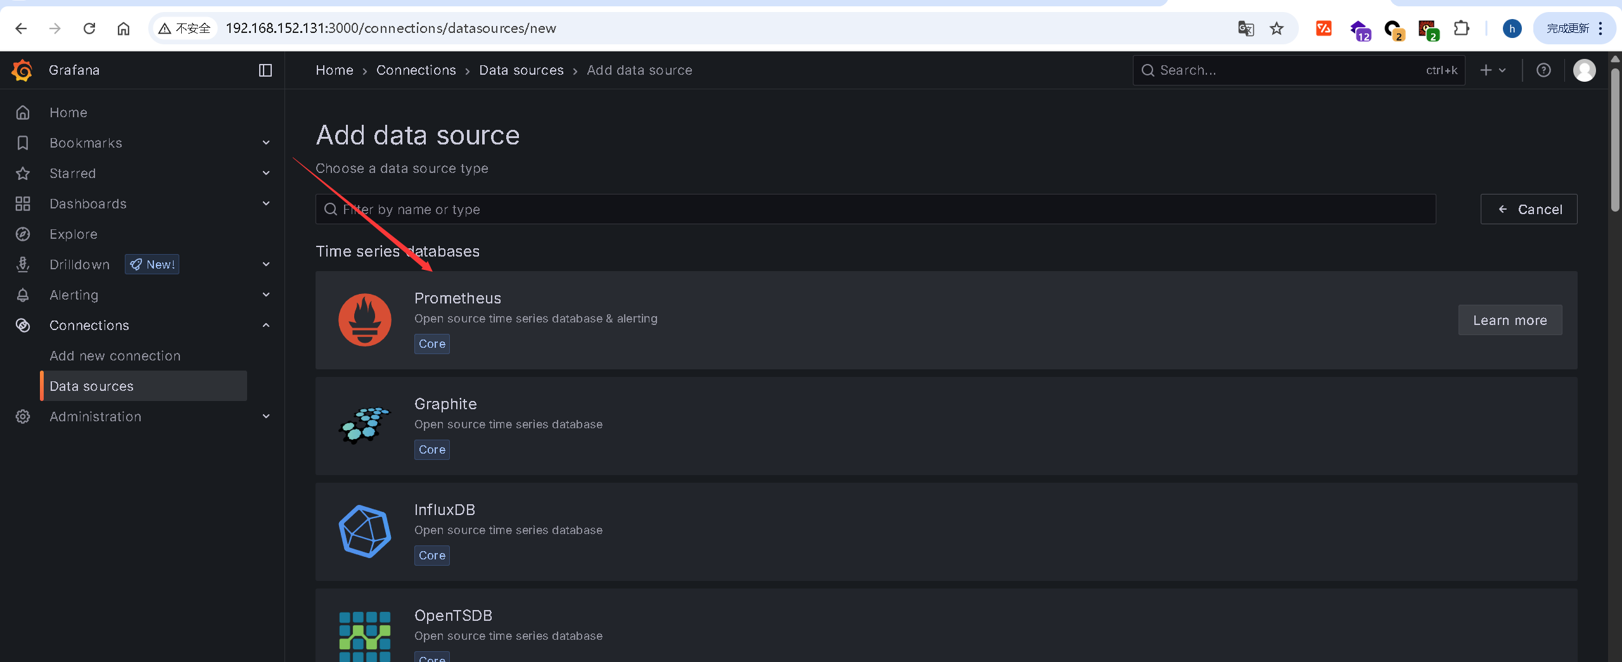Viewport: 1622px width, 662px height.
Task: Open the Chrome profile 'h' icon
Action: click(1512, 29)
